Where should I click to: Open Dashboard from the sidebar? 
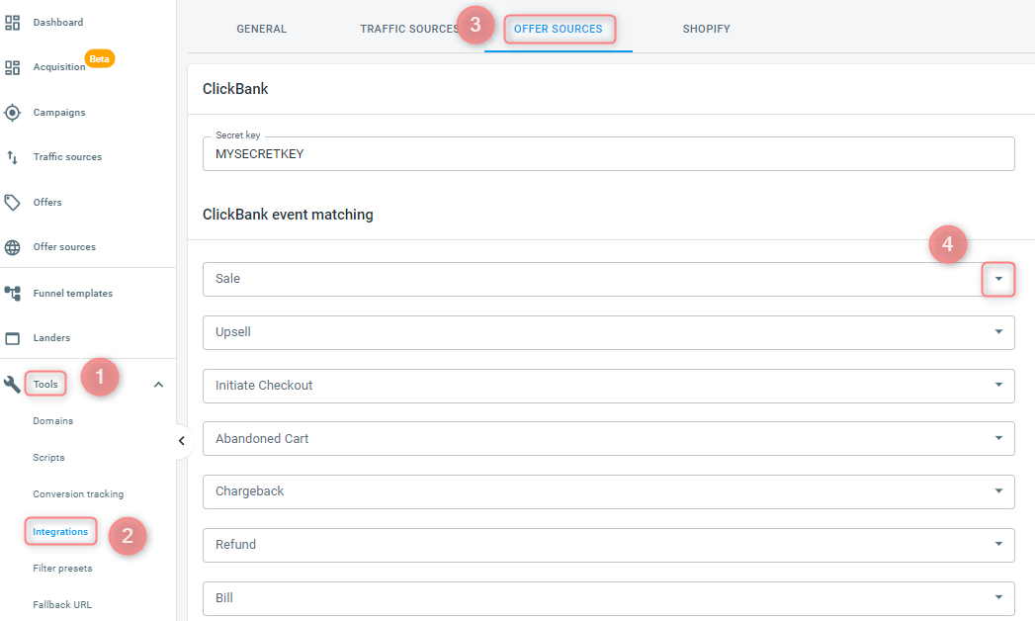click(x=58, y=23)
